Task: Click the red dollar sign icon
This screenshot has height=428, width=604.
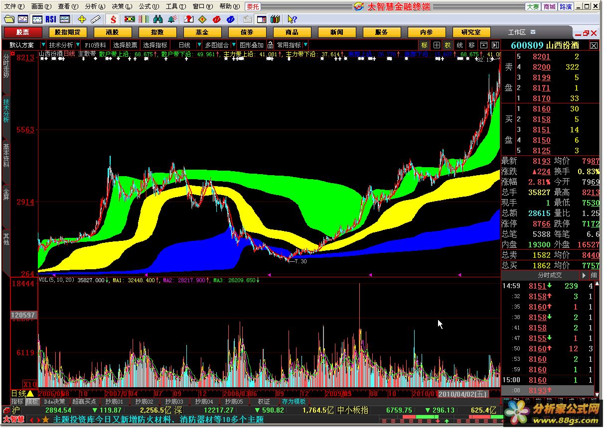Action: [x=114, y=19]
